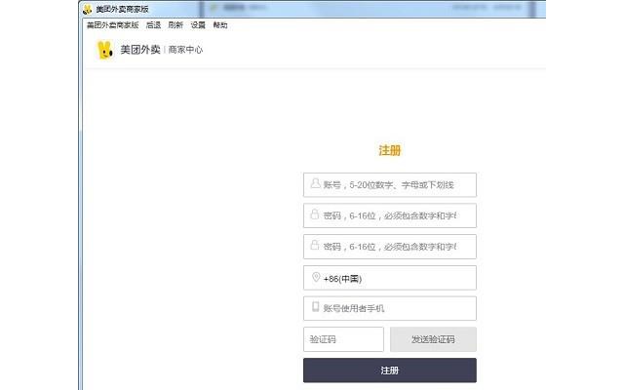This screenshot has height=390, width=624.
Task: Click the lock icon in first password field
Action: tap(315, 214)
